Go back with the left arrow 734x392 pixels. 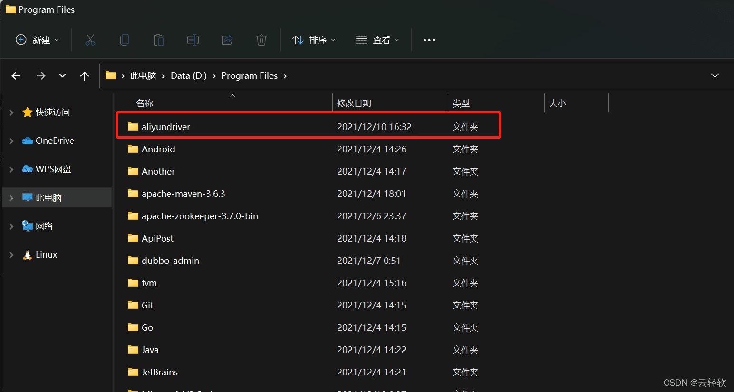(16, 76)
